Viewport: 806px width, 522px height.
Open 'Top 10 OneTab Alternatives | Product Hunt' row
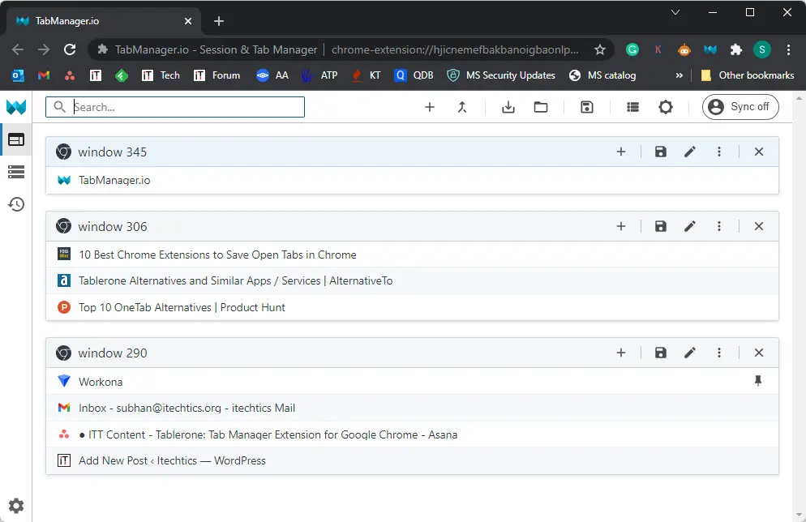click(412, 307)
